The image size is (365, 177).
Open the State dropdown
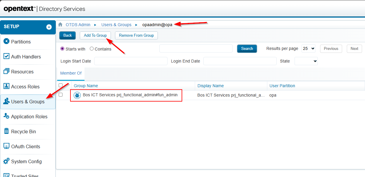[306, 61]
